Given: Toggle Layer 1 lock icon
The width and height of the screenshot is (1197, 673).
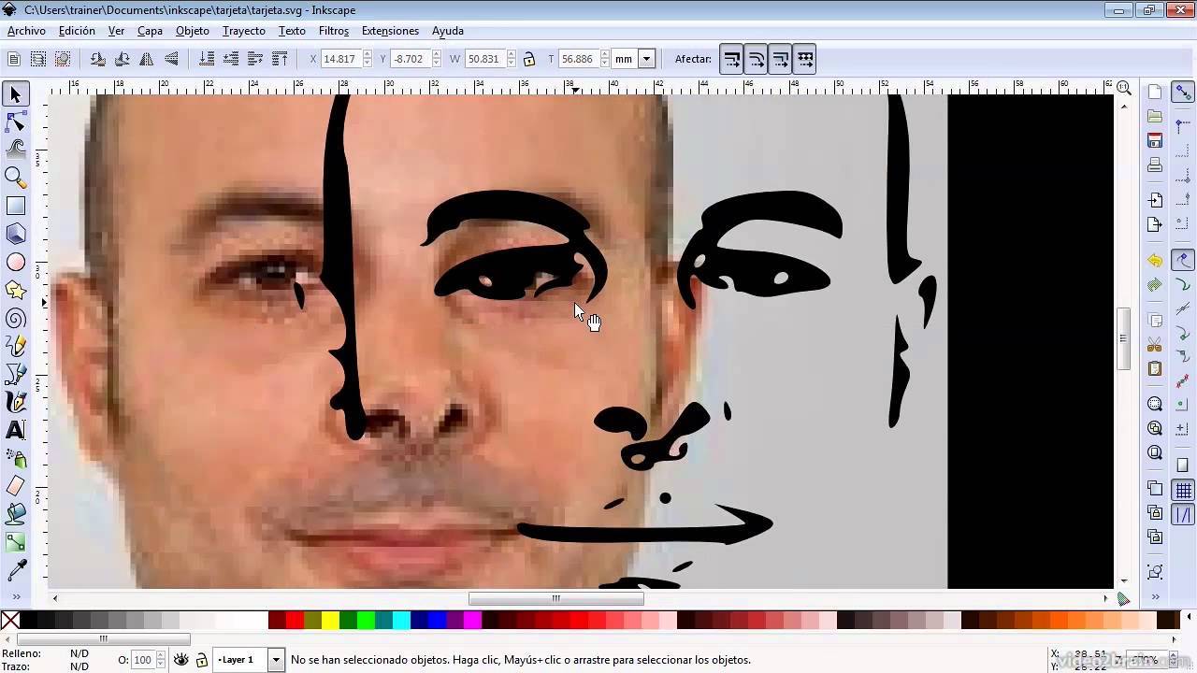Looking at the screenshot, I should click(x=201, y=660).
